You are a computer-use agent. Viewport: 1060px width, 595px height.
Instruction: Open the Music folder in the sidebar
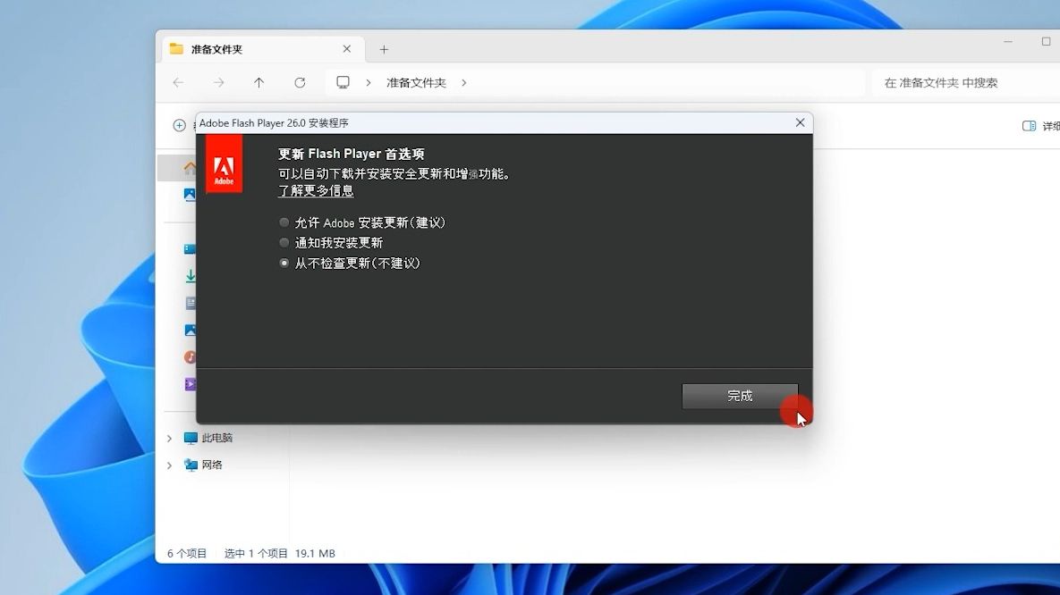coord(191,356)
